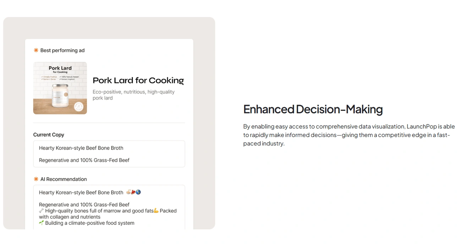The height and width of the screenshot is (246, 460).
Task: Click the 'Building a climate-positive food system' line
Action: [x=89, y=223]
